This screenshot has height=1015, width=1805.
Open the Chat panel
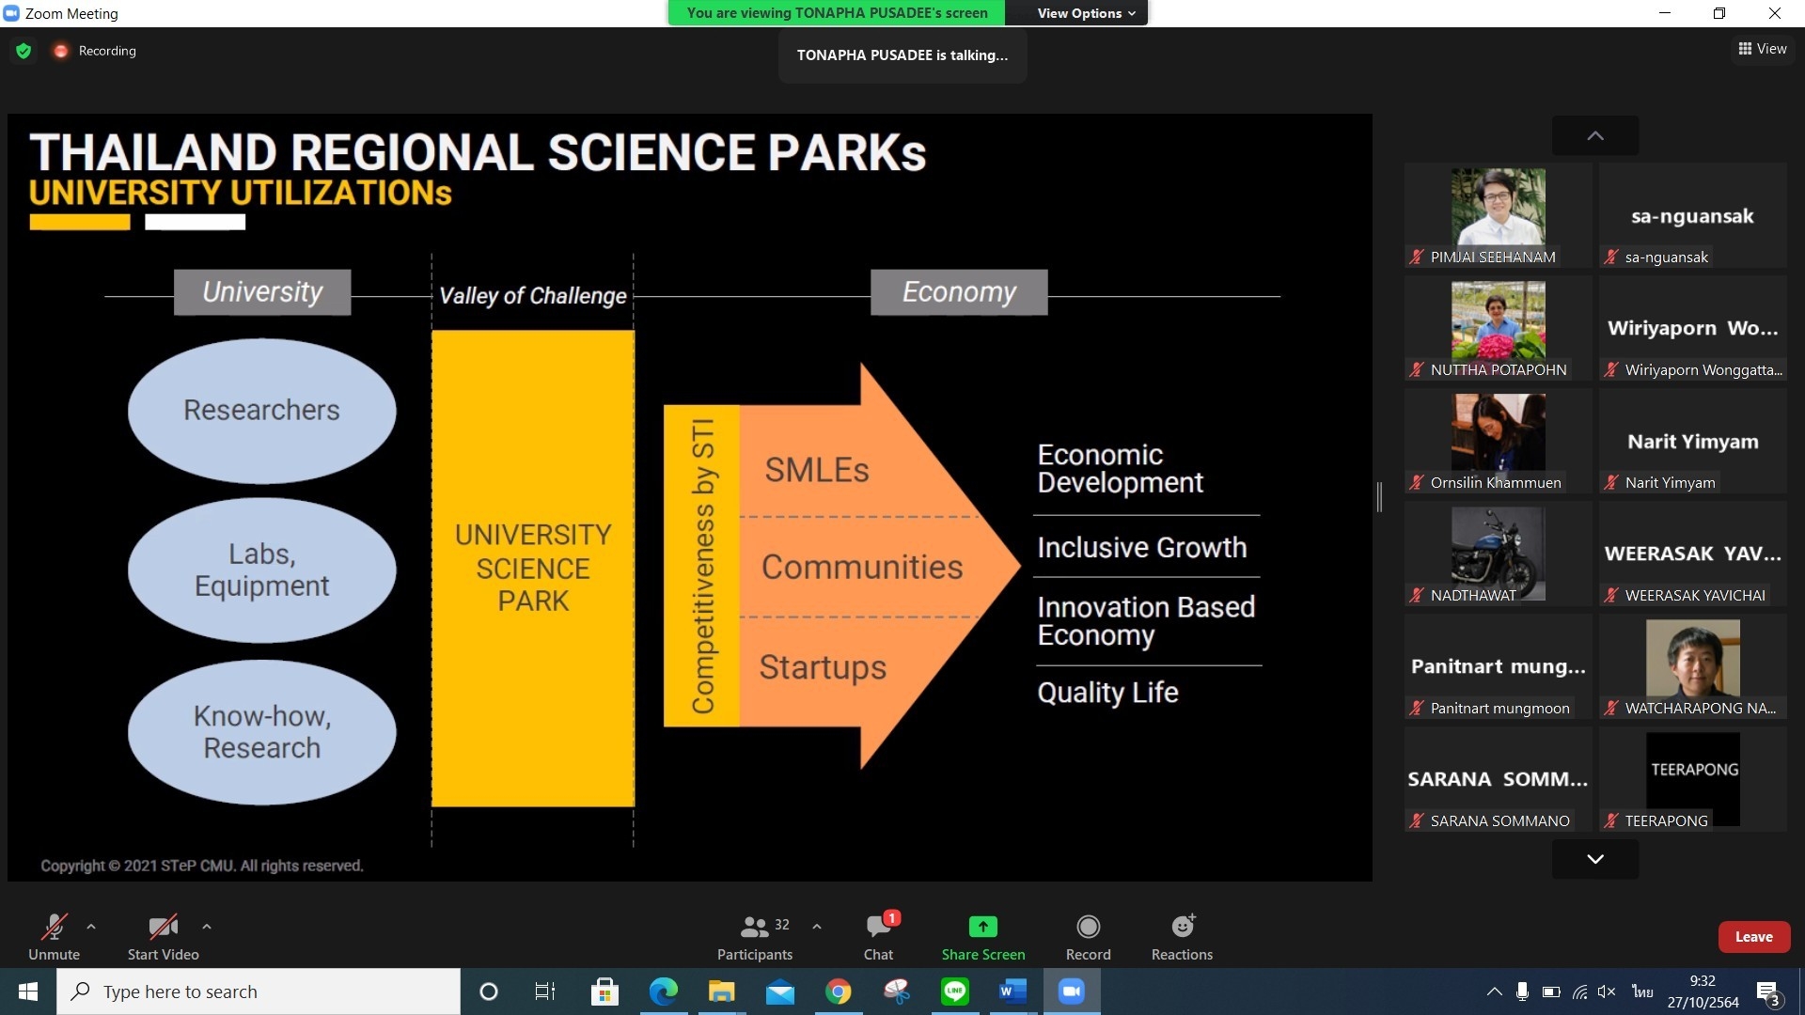point(879,937)
